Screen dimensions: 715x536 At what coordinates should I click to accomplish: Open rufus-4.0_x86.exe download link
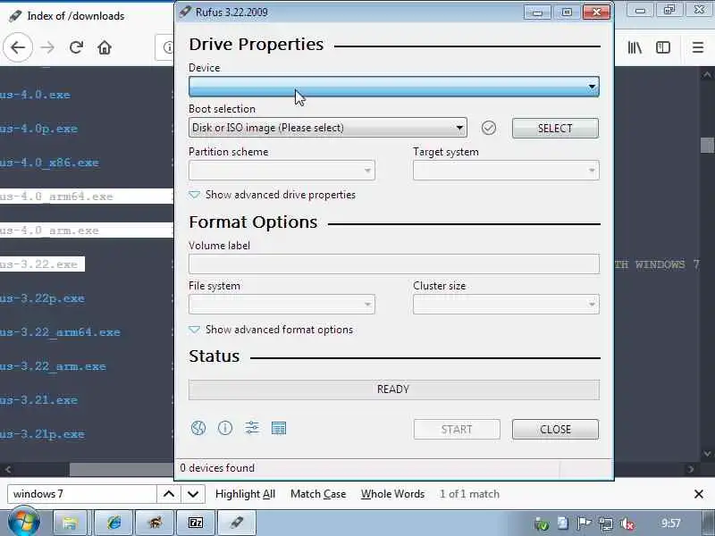point(49,163)
